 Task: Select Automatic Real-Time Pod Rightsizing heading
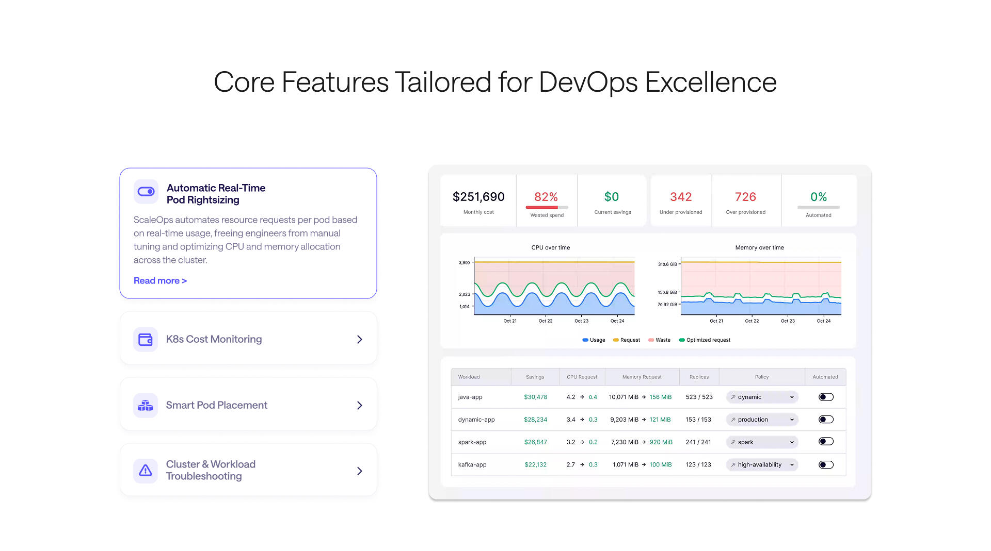[216, 194]
